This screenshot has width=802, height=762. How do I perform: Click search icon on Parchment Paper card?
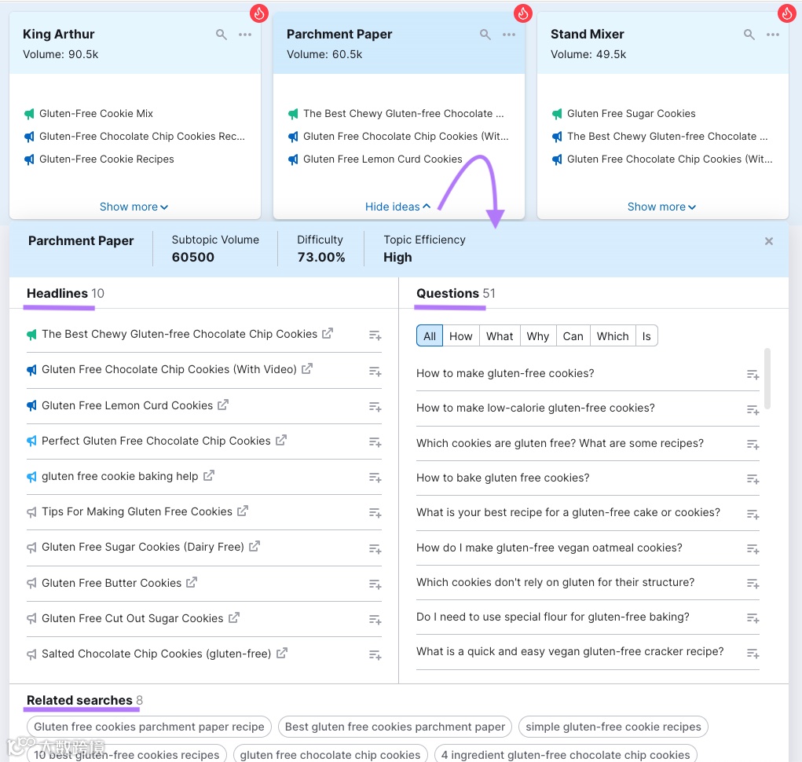485,35
